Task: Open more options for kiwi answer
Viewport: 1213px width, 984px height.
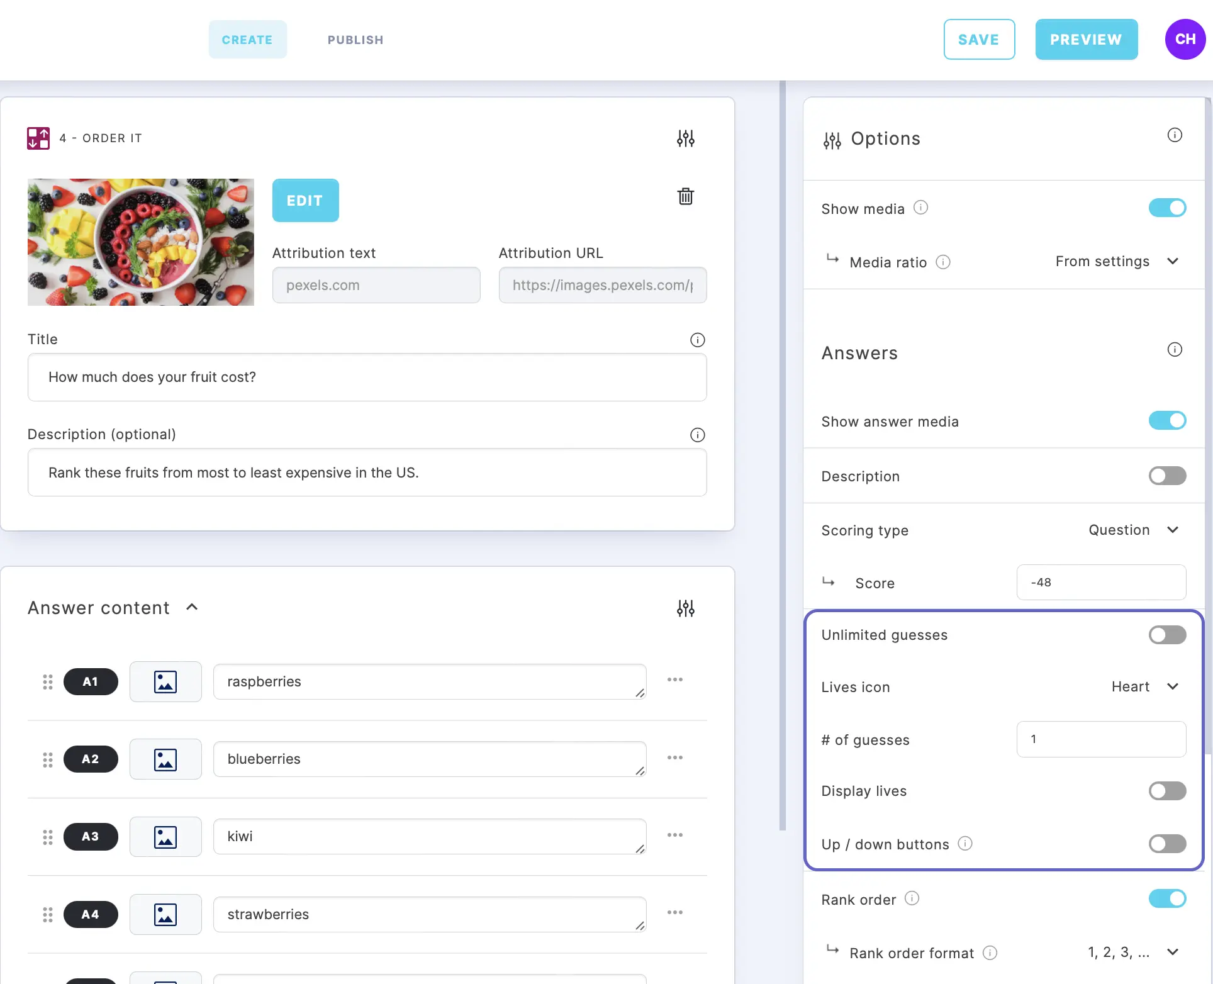Action: pyautogui.click(x=675, y=835)
